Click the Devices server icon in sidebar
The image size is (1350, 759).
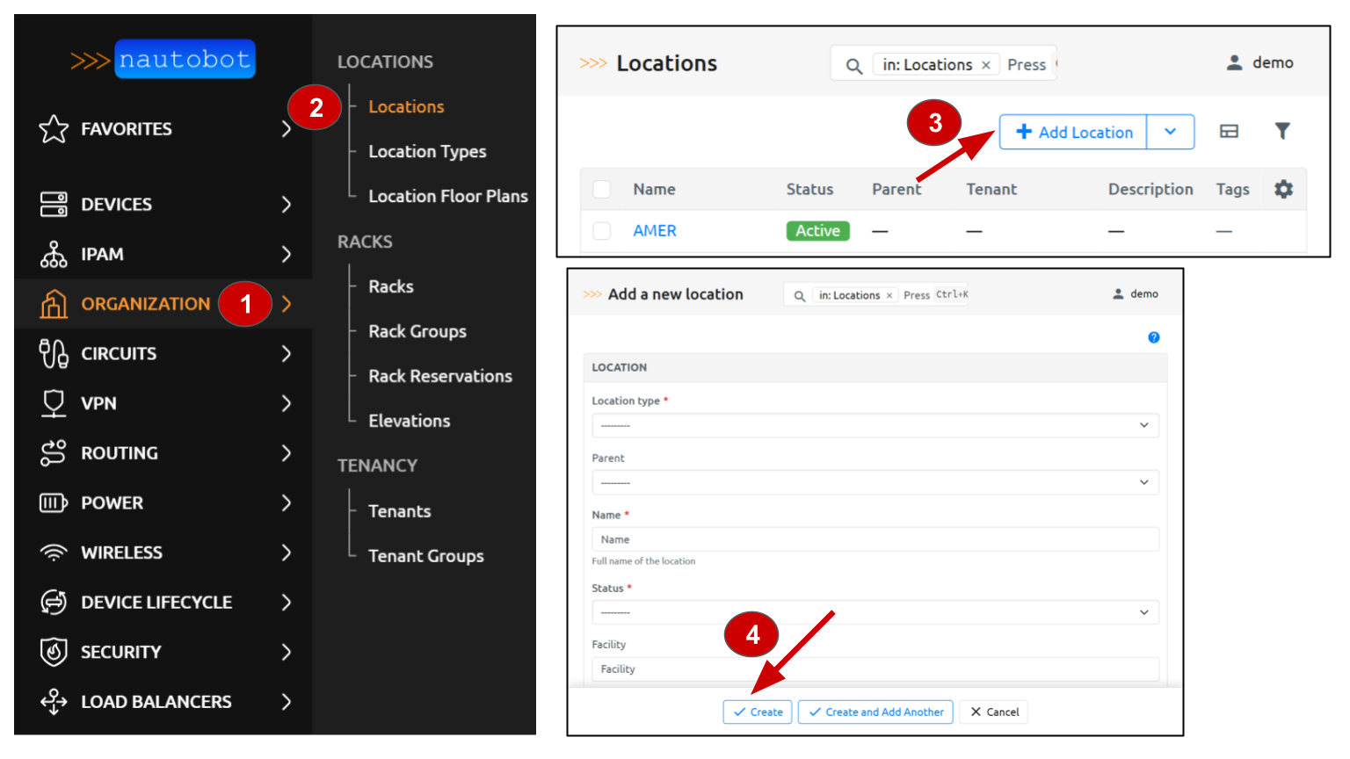point(54,205)
